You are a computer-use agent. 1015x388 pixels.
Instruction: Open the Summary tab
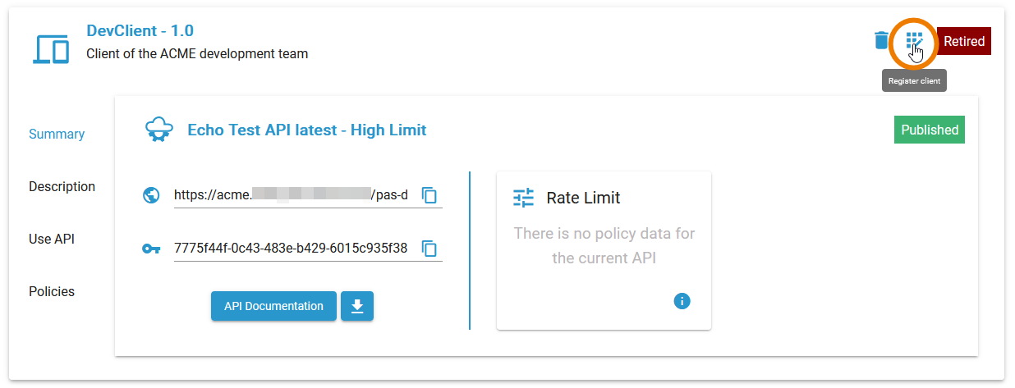57,135
